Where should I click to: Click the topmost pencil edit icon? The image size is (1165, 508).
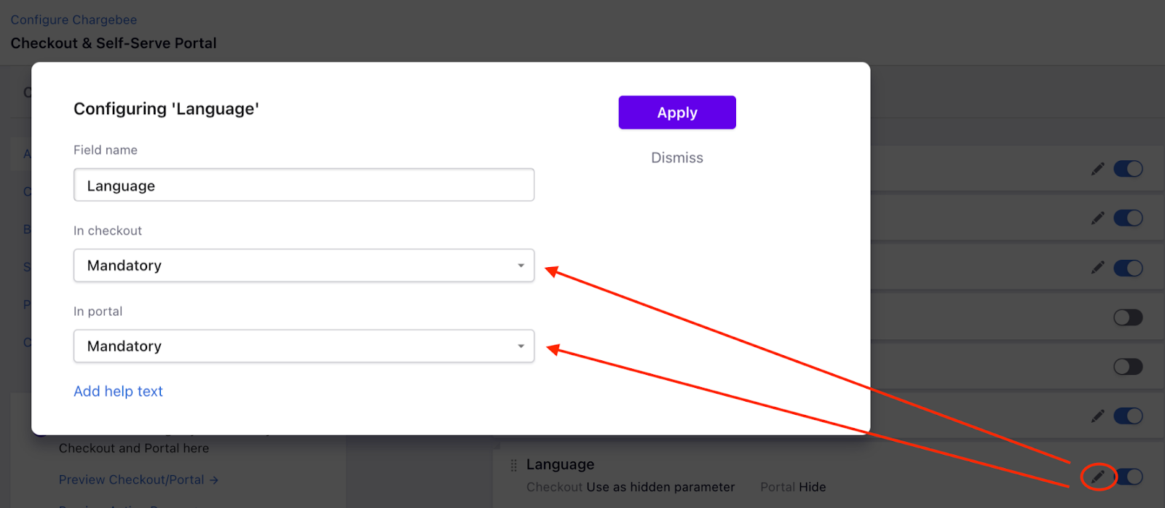coord(1098,169)
